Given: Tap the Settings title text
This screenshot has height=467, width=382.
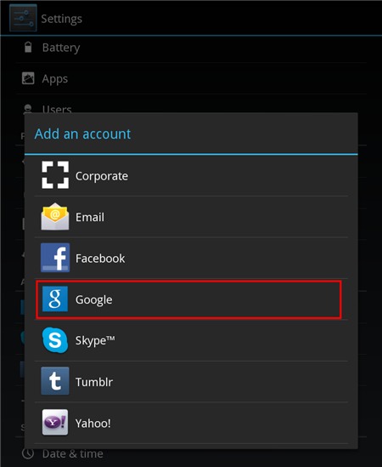Looking at the screenshot, I should pos(61,19).
